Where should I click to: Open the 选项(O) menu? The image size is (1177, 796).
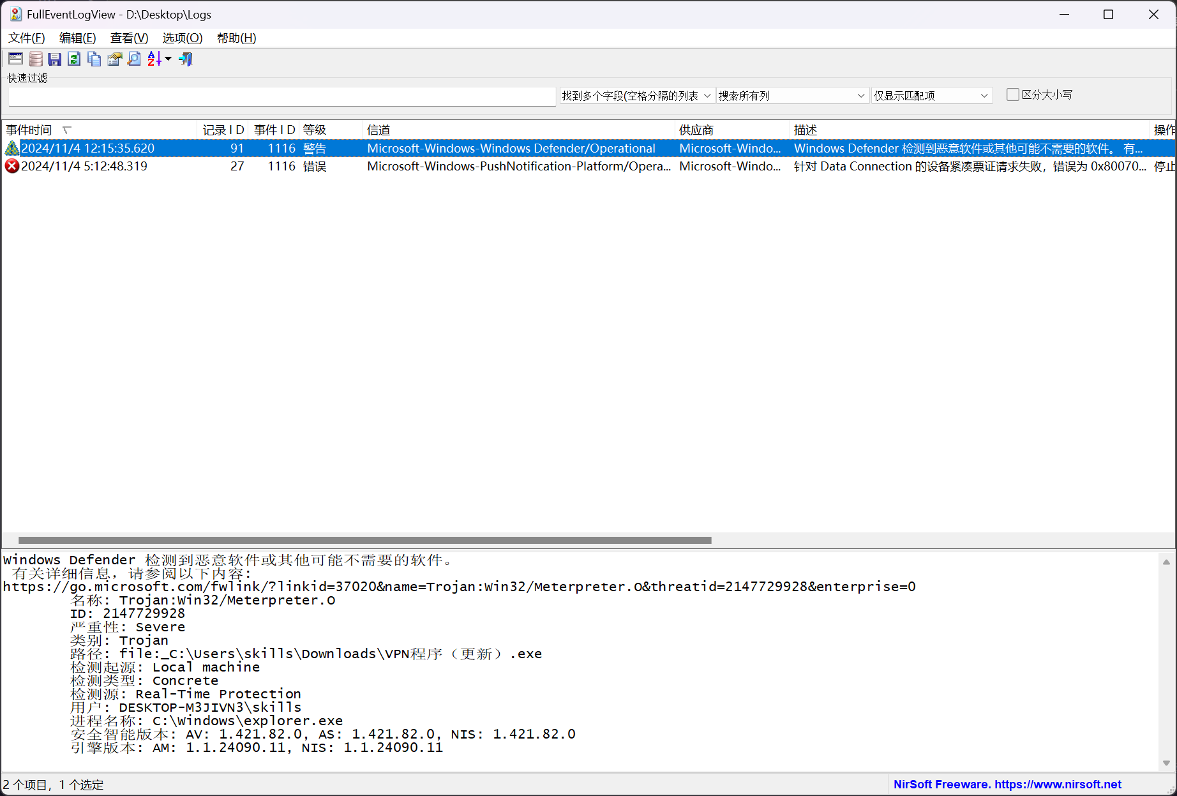(183, 38)
